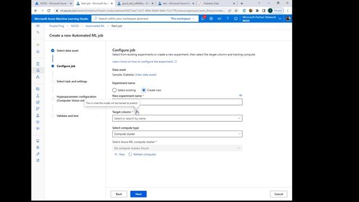This screenshot has width=359, height=202.
Task: Open Chrome three-dot menu
Action: tap(288, 11)
